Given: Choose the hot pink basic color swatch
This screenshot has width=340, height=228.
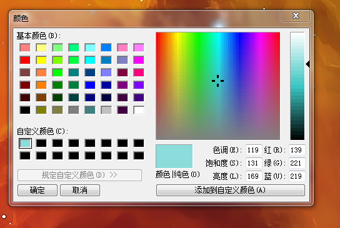Looking at the screenshot, I should click(139, 72).
